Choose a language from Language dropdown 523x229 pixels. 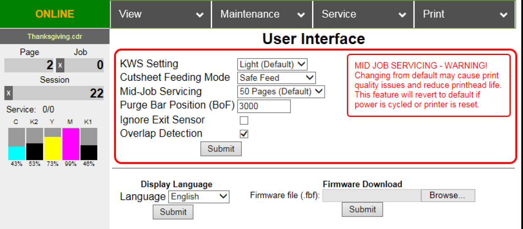coord(199,196)
